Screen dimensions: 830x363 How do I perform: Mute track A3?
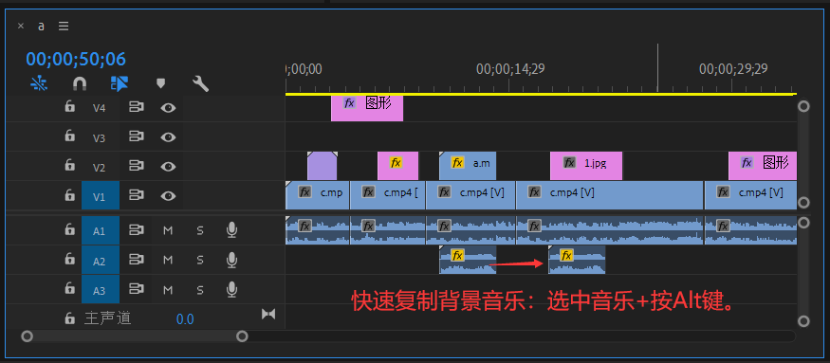(x=168, y=289)
